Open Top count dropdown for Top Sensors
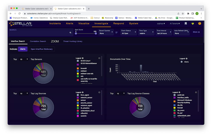The width and height of the screenshot is (212, 135). click(x=24, y=59)
